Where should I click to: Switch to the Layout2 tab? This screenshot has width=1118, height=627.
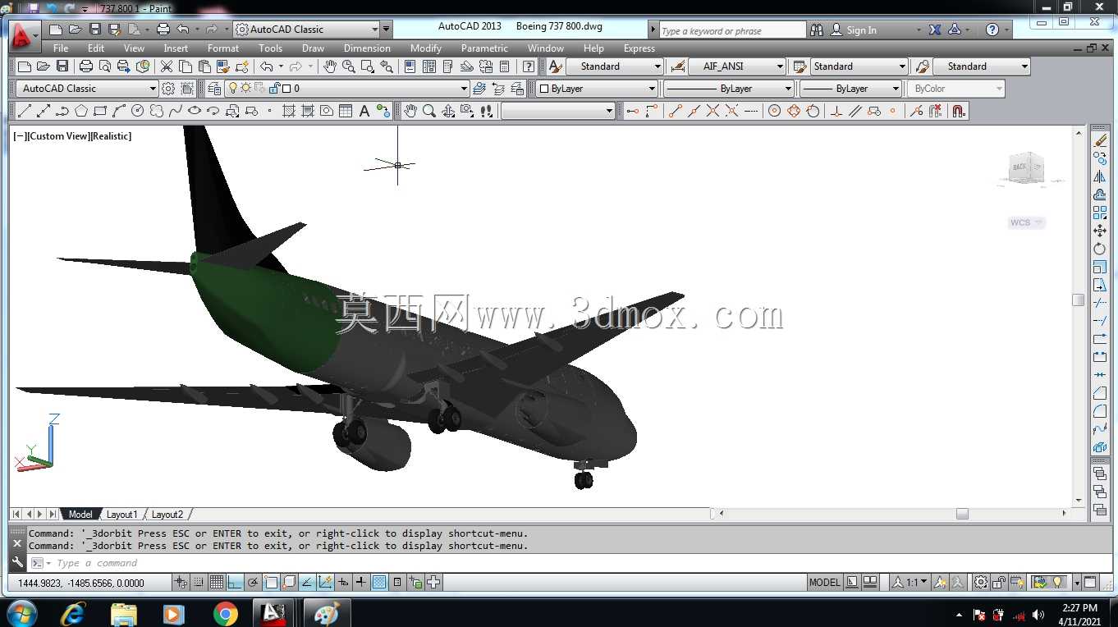tap(167, 515)
